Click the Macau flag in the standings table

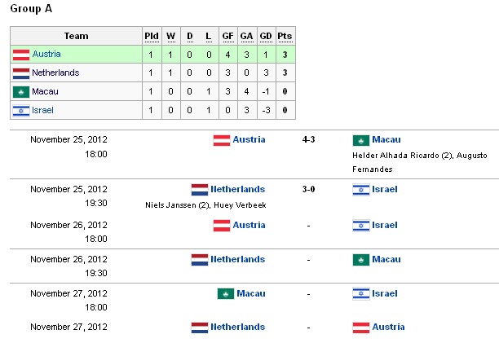(x=21, y=91)
